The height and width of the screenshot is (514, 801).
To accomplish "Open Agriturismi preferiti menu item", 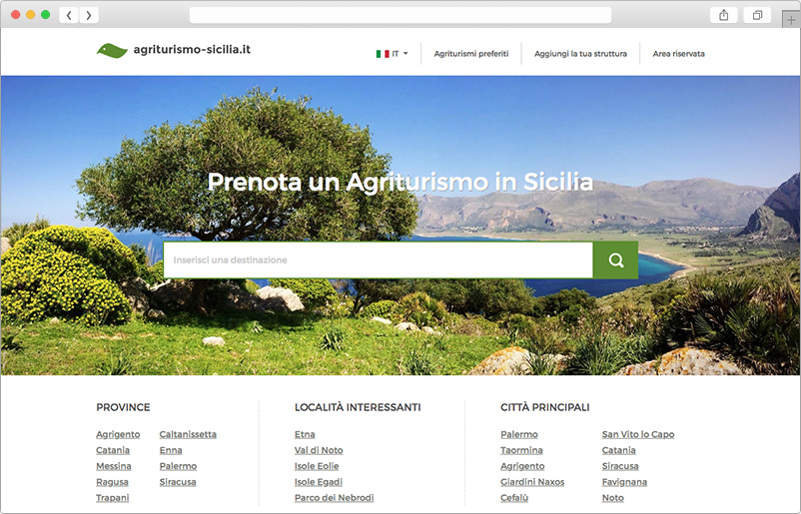I will point(470,54).
